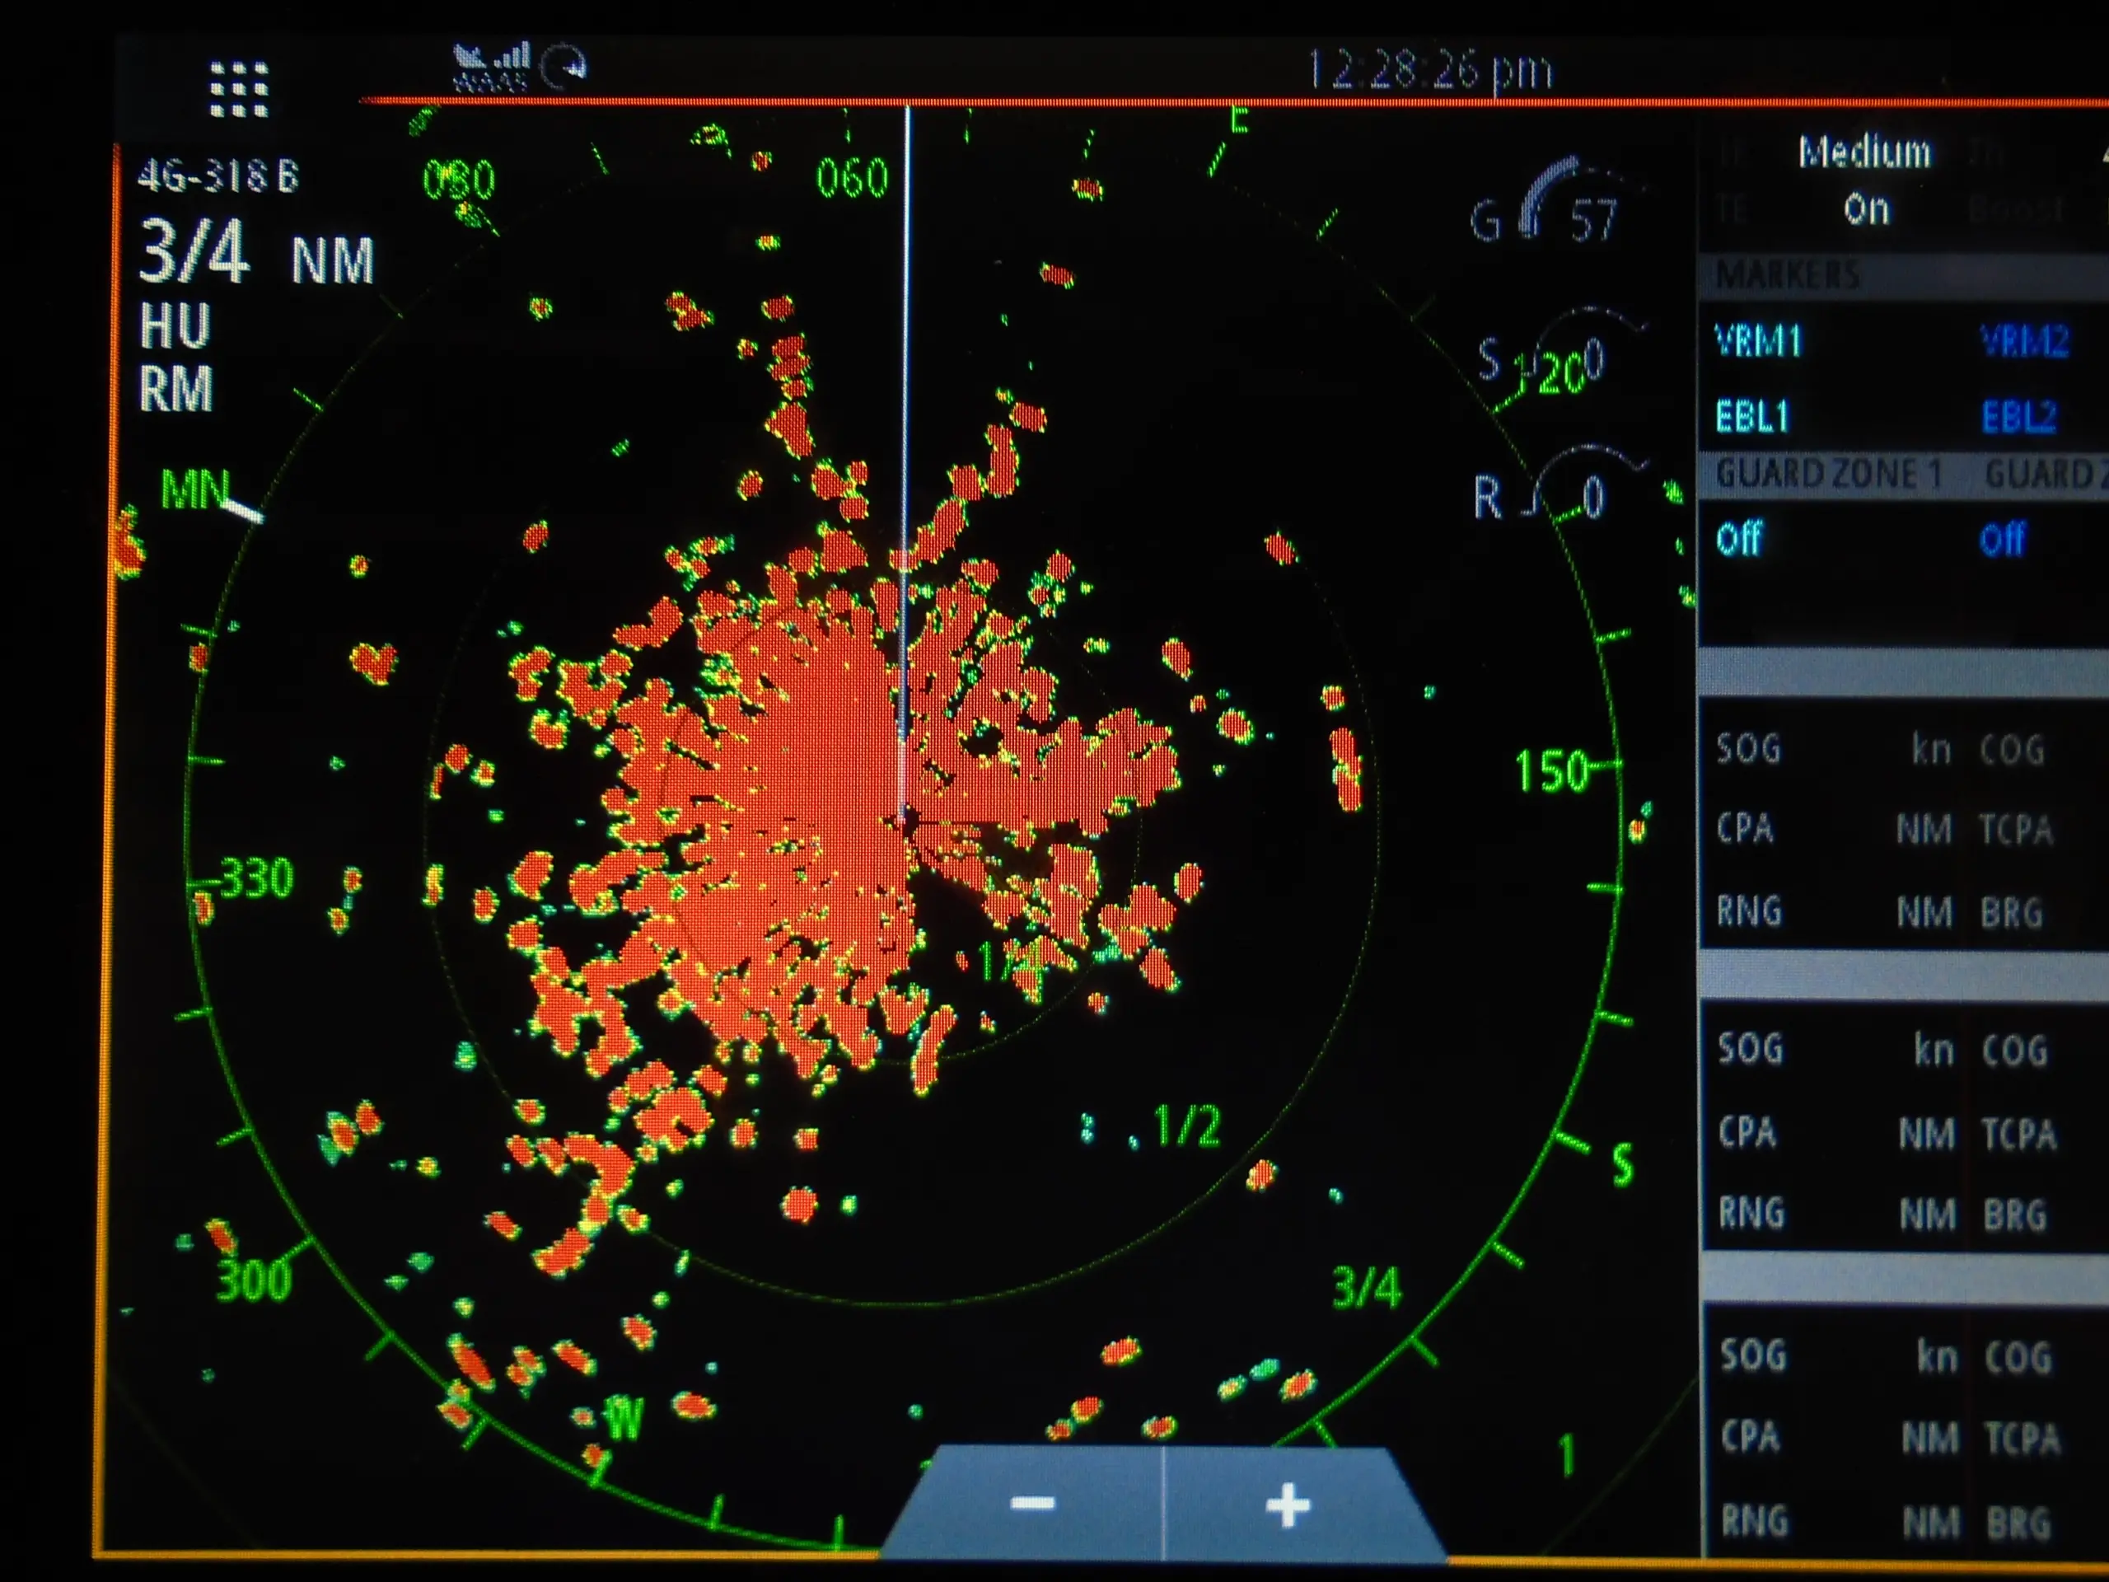
Task: Change the Medium setting value
Action: click(x=1865, y=152)
